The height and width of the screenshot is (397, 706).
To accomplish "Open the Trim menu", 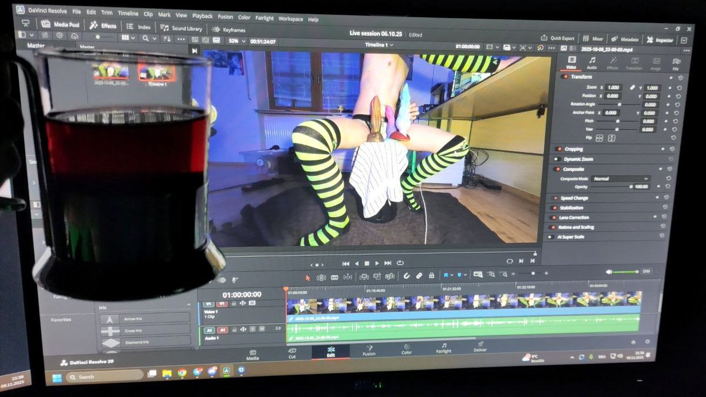I will pos(106,12).
